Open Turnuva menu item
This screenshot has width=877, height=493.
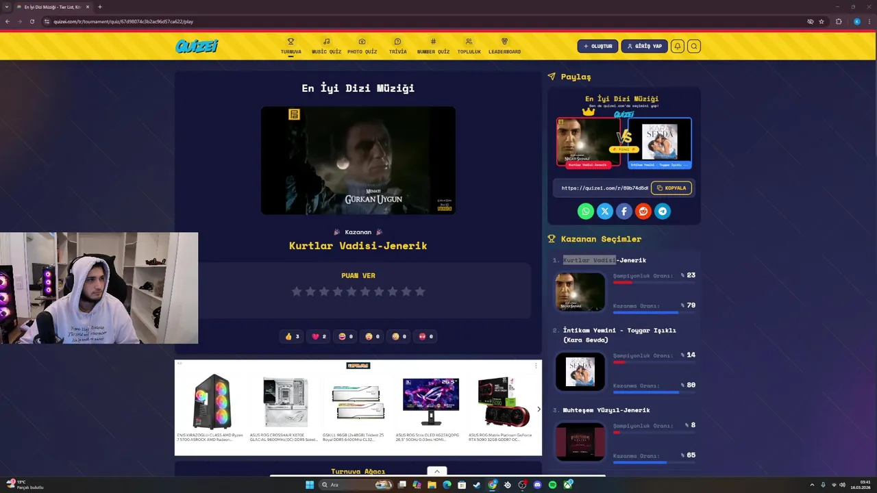click(x=291, y=47)
